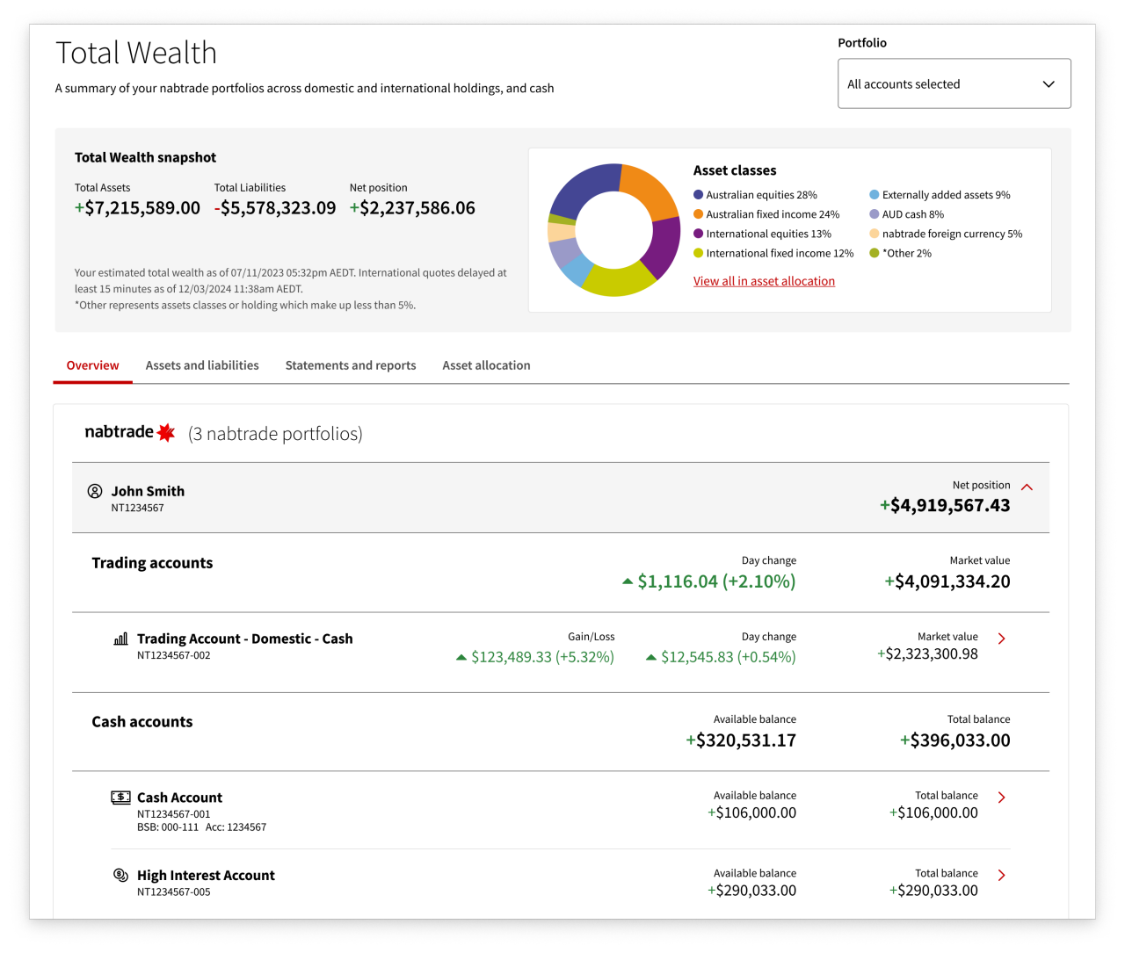Click Day change $1,116.04 (+2.10%)
Viewport: 1125px width, 953px height.
pos(709,581)
